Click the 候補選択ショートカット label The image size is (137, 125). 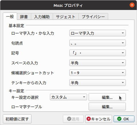point(33,73)
